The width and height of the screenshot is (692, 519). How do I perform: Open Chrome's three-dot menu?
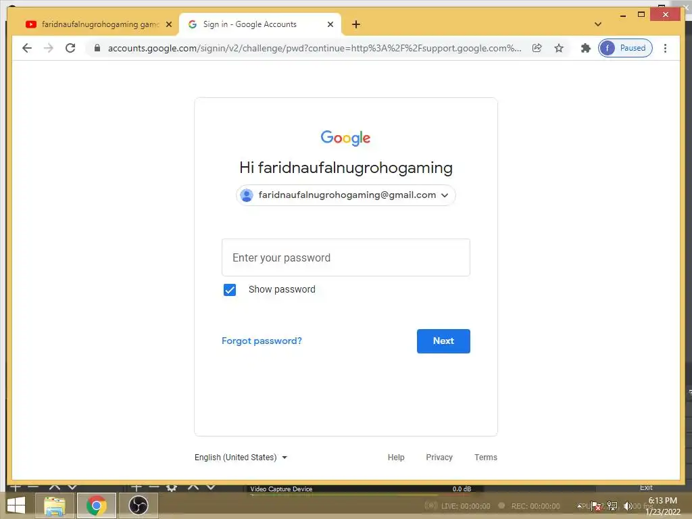click(x=665, y=48)
